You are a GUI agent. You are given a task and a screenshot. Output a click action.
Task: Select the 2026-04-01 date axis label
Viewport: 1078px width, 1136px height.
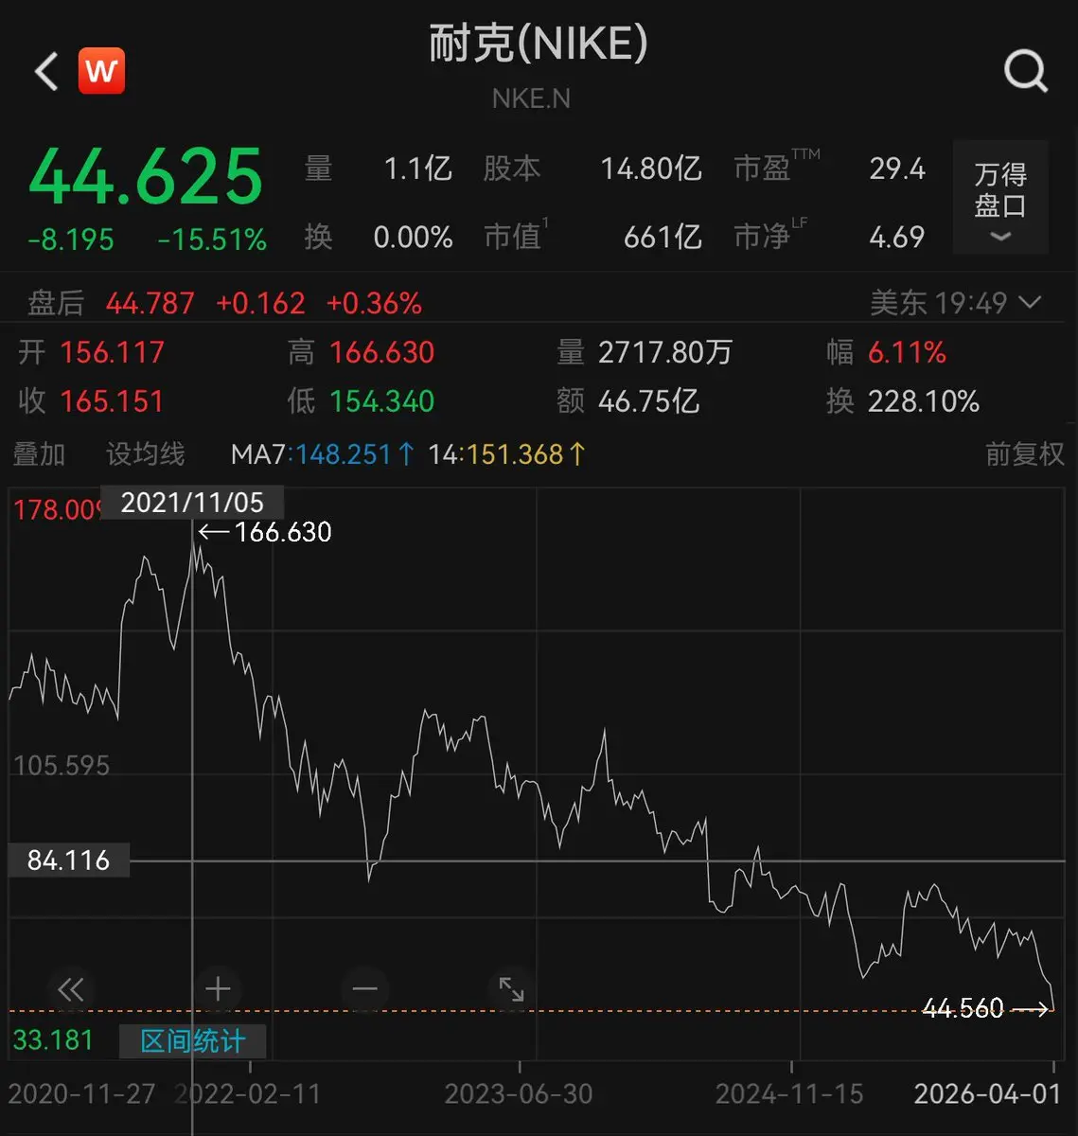point(988,1094)
